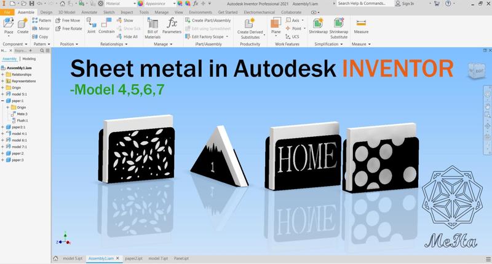Switch to the Sketch ribbon tab
This screenshot has width=492, height=264.
(109, 12)
